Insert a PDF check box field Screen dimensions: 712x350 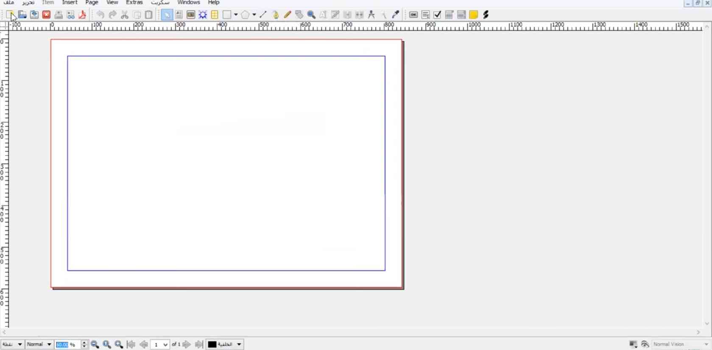[438, 15]
